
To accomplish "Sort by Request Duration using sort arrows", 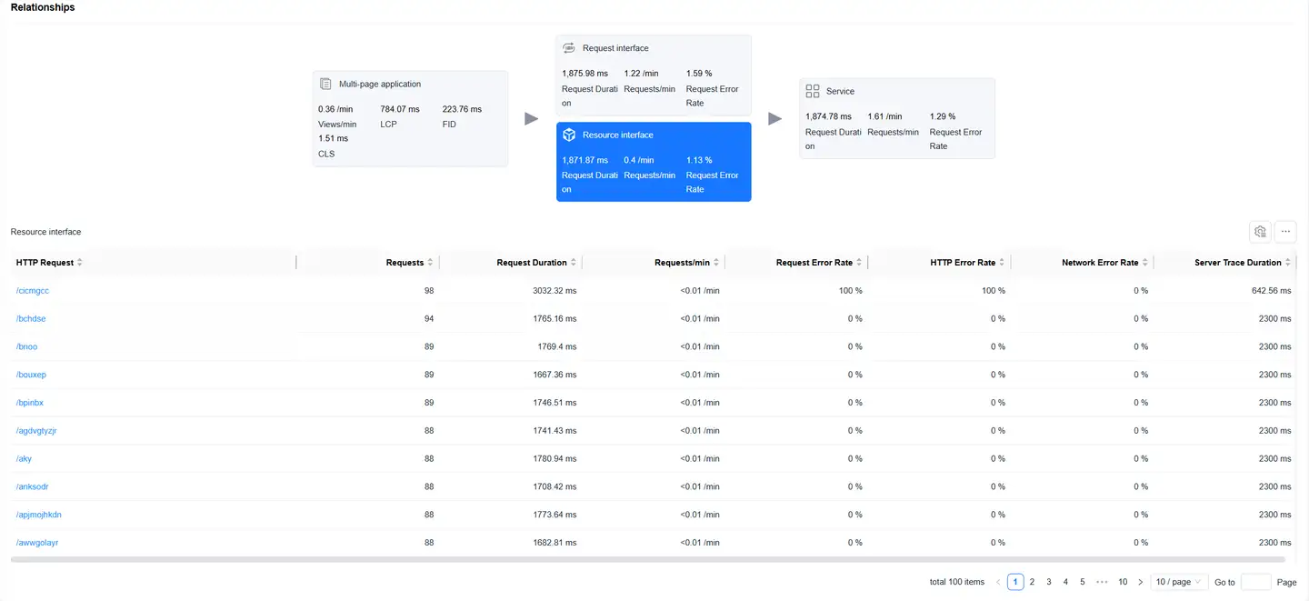I will [574, 263].
